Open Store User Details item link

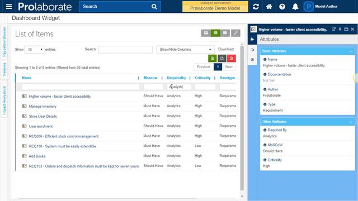coord(43,116)
